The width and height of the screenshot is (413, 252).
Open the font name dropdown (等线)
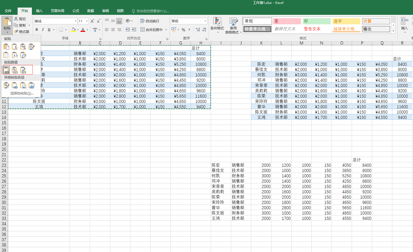76,21
